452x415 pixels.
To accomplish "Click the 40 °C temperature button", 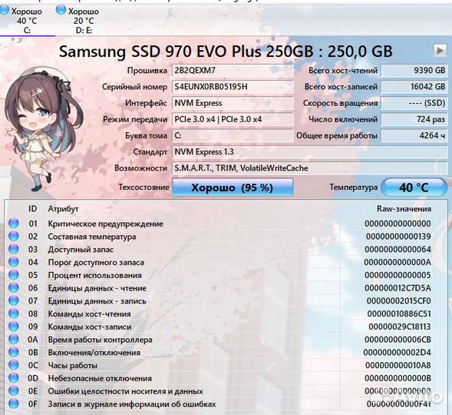I will click(x=414, y=188).
